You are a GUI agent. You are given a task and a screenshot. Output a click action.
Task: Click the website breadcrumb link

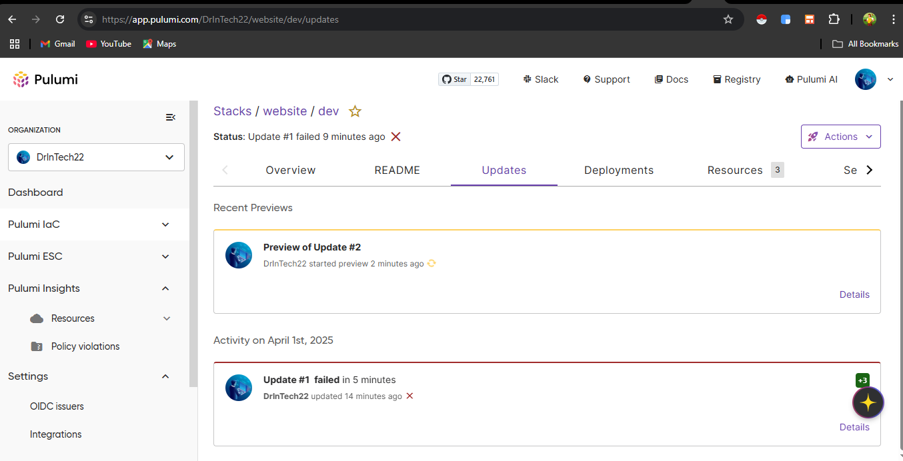coord(285,111)
